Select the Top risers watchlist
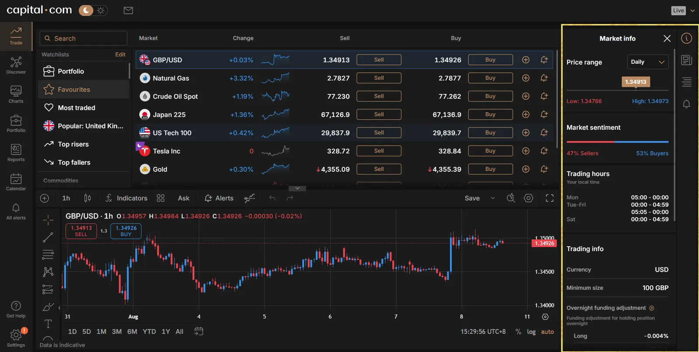Image resolution: width=699 pixels, height=352 pixels. coord(83,144)
